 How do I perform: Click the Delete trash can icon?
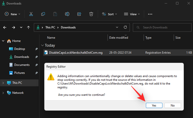(91, 14)
